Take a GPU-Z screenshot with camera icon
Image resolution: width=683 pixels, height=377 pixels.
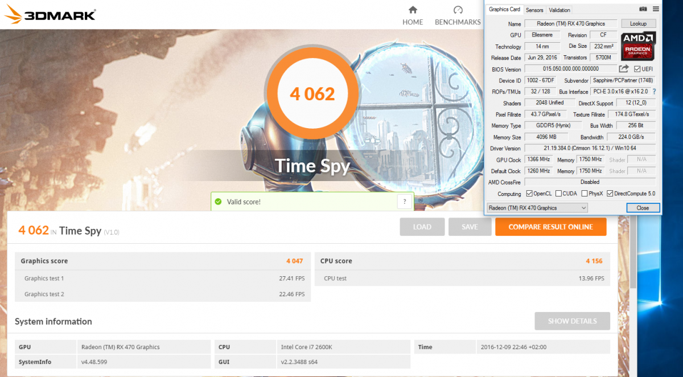(x=643, y=9)
